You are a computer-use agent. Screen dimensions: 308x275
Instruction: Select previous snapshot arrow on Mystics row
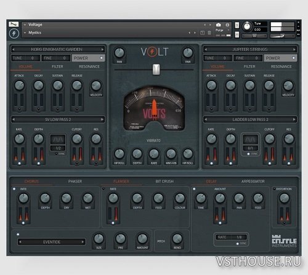click(x=189, y=33)
